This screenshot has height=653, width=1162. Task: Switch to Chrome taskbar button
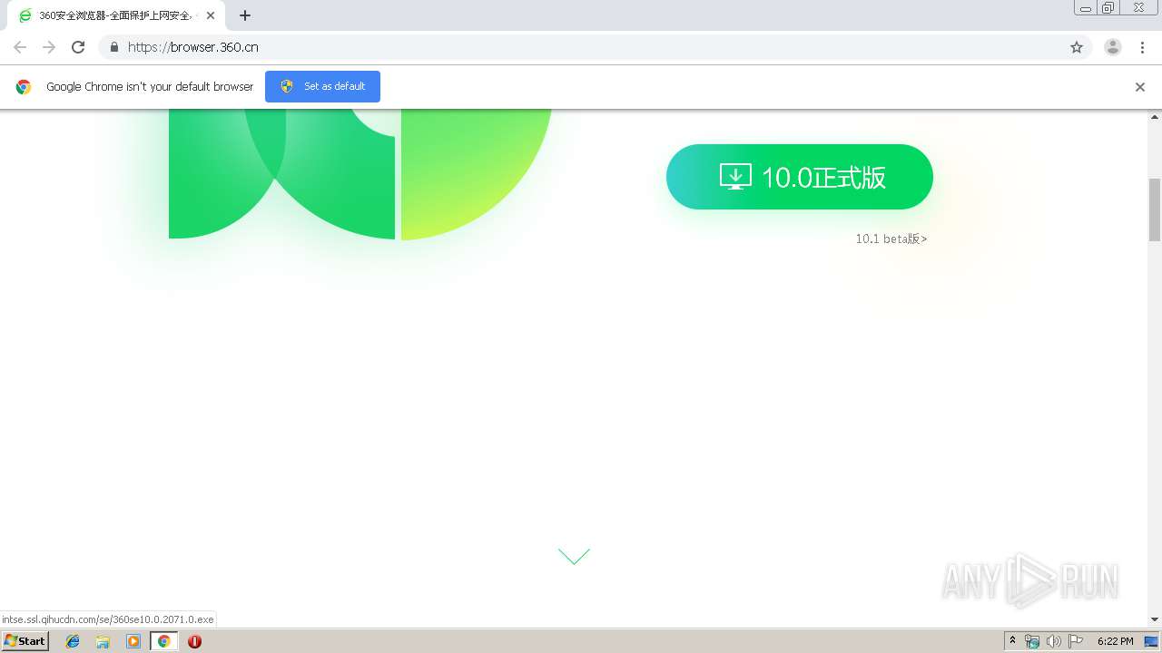tap(164, 641)
